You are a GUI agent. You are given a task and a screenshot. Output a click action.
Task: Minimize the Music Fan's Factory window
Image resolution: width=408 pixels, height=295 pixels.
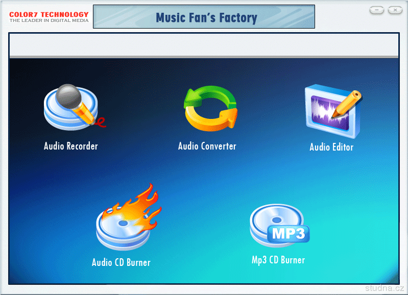click(x=376, y=10)
